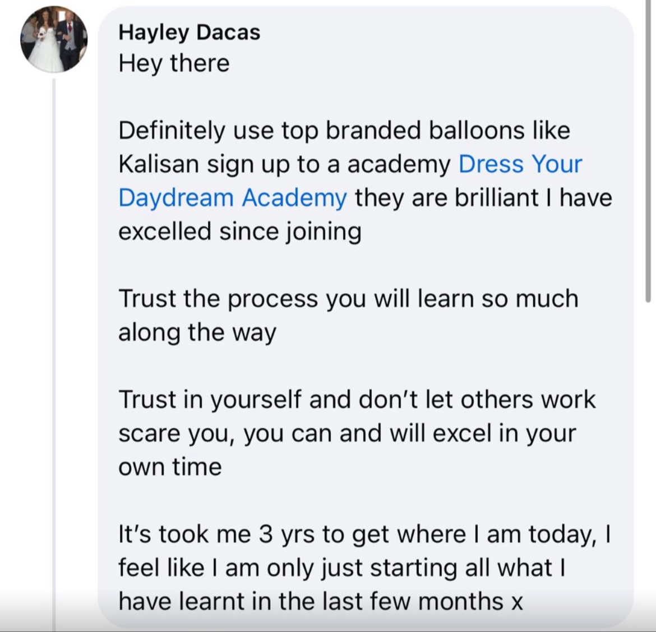The width and height of the screenshot is (656, 632).
Task: Click the It's took me 3 yrs line
Action: click(x=365, y=534)
